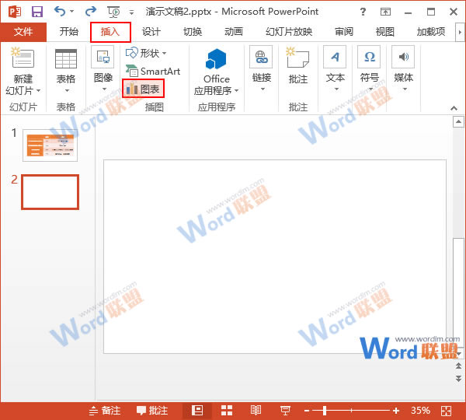
Task: Expand the Text (文本) dropdown
Action: coord(336,89)
